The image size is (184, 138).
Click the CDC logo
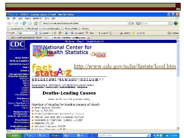17,45
